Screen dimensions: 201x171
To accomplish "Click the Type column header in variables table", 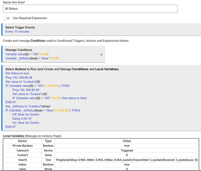I will click(x=48, y=141).
